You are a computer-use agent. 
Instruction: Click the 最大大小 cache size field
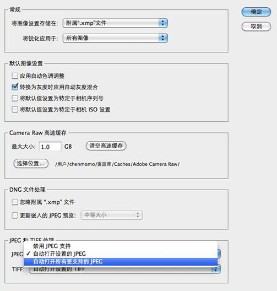(x=50, y=147)
